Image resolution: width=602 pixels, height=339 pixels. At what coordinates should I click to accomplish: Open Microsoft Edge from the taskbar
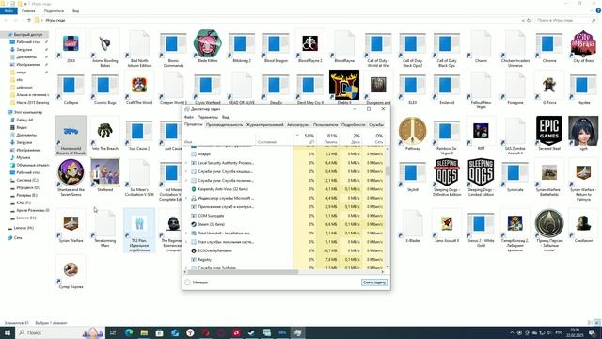(x=129, y=332)
